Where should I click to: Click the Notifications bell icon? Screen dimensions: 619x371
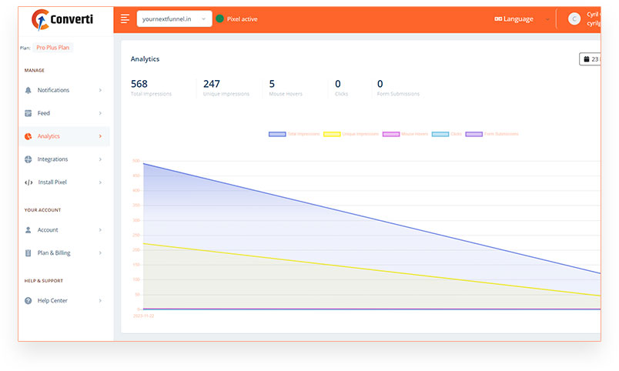tap(28, 90)
